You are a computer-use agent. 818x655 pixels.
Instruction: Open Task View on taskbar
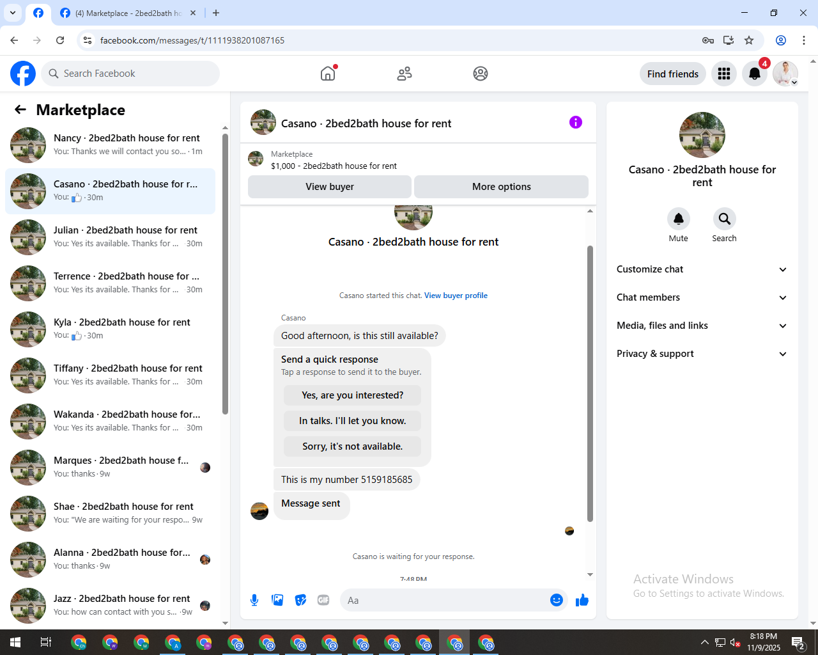(x=46, y=642)
